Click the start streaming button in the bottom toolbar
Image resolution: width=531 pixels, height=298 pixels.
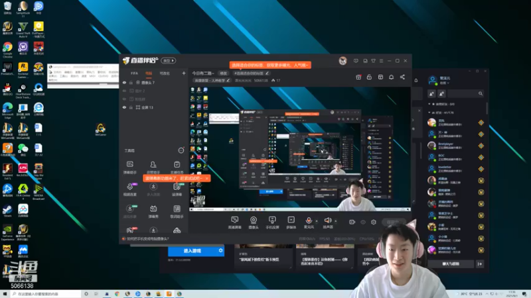(x=394, y=222)
